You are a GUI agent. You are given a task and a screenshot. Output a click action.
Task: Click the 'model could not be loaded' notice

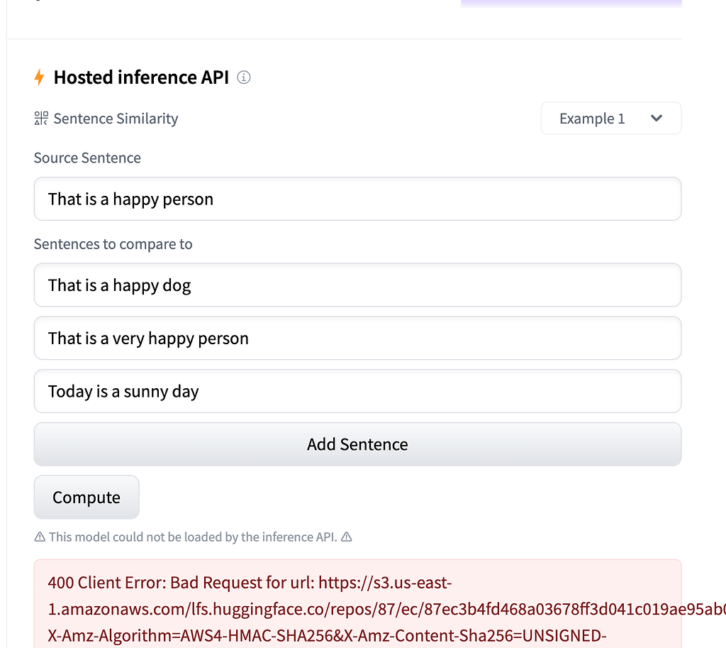(193, 537)
